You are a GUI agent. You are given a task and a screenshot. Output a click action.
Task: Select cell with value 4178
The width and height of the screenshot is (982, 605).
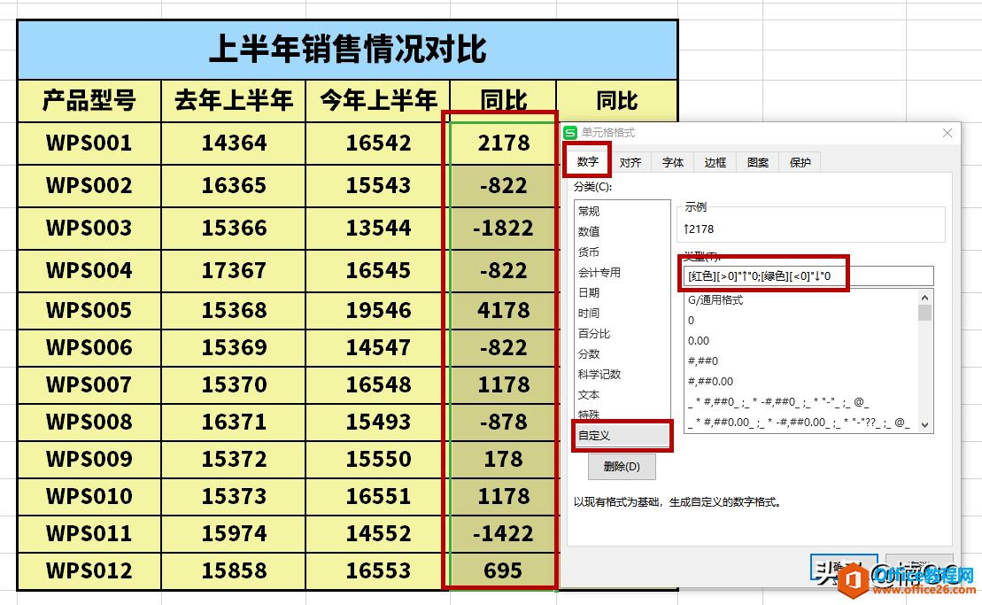(504, 311)
